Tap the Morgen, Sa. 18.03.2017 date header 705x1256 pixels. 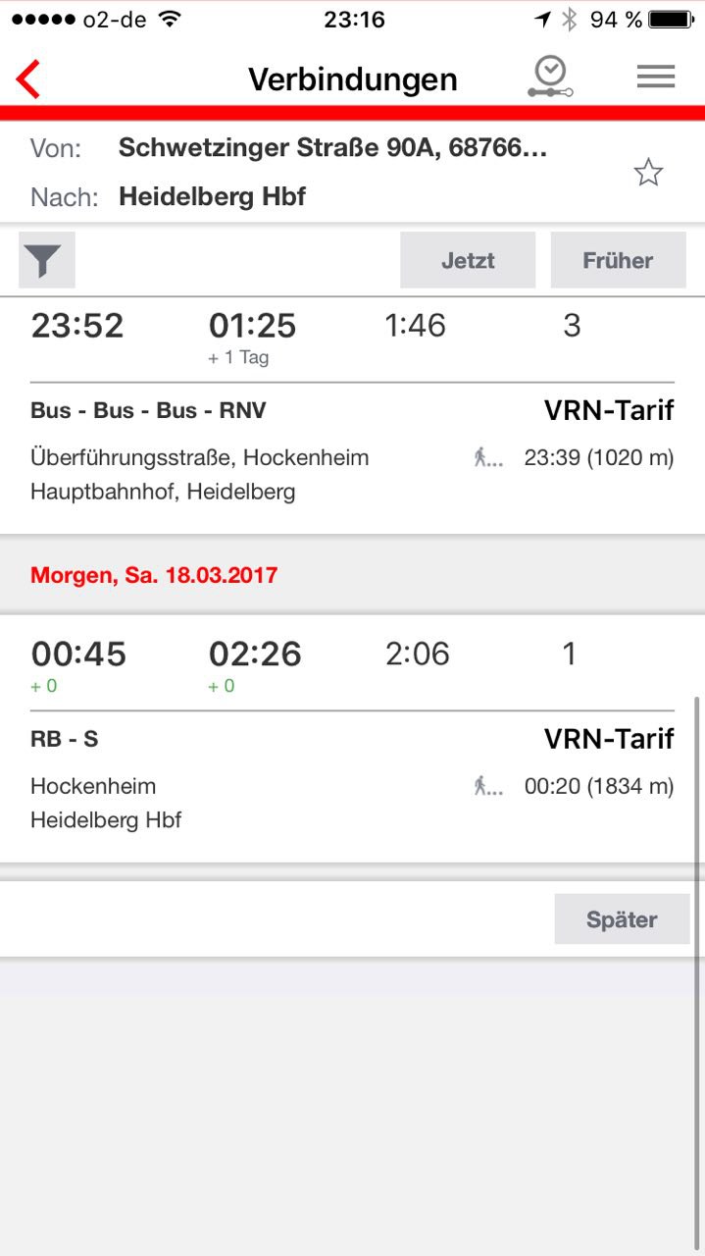click(154, 575)
